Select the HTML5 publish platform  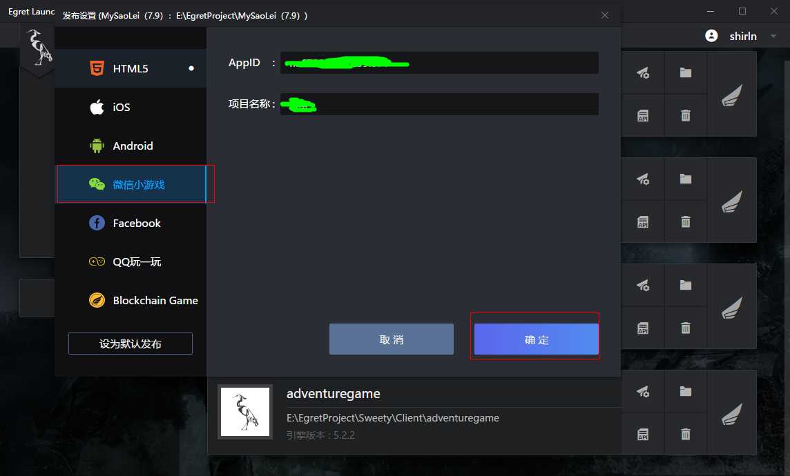click(131, 68)
